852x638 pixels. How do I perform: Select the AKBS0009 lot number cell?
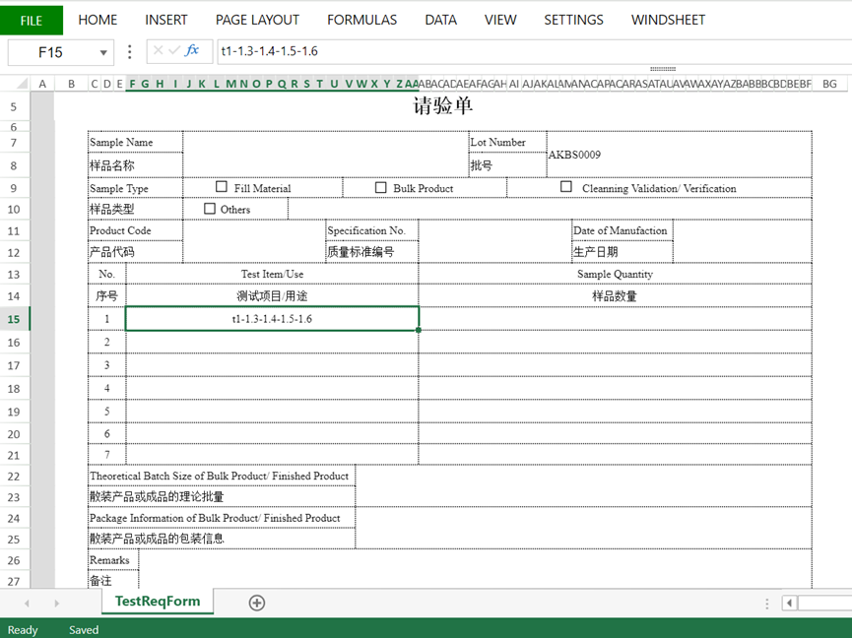pos(678,155)
